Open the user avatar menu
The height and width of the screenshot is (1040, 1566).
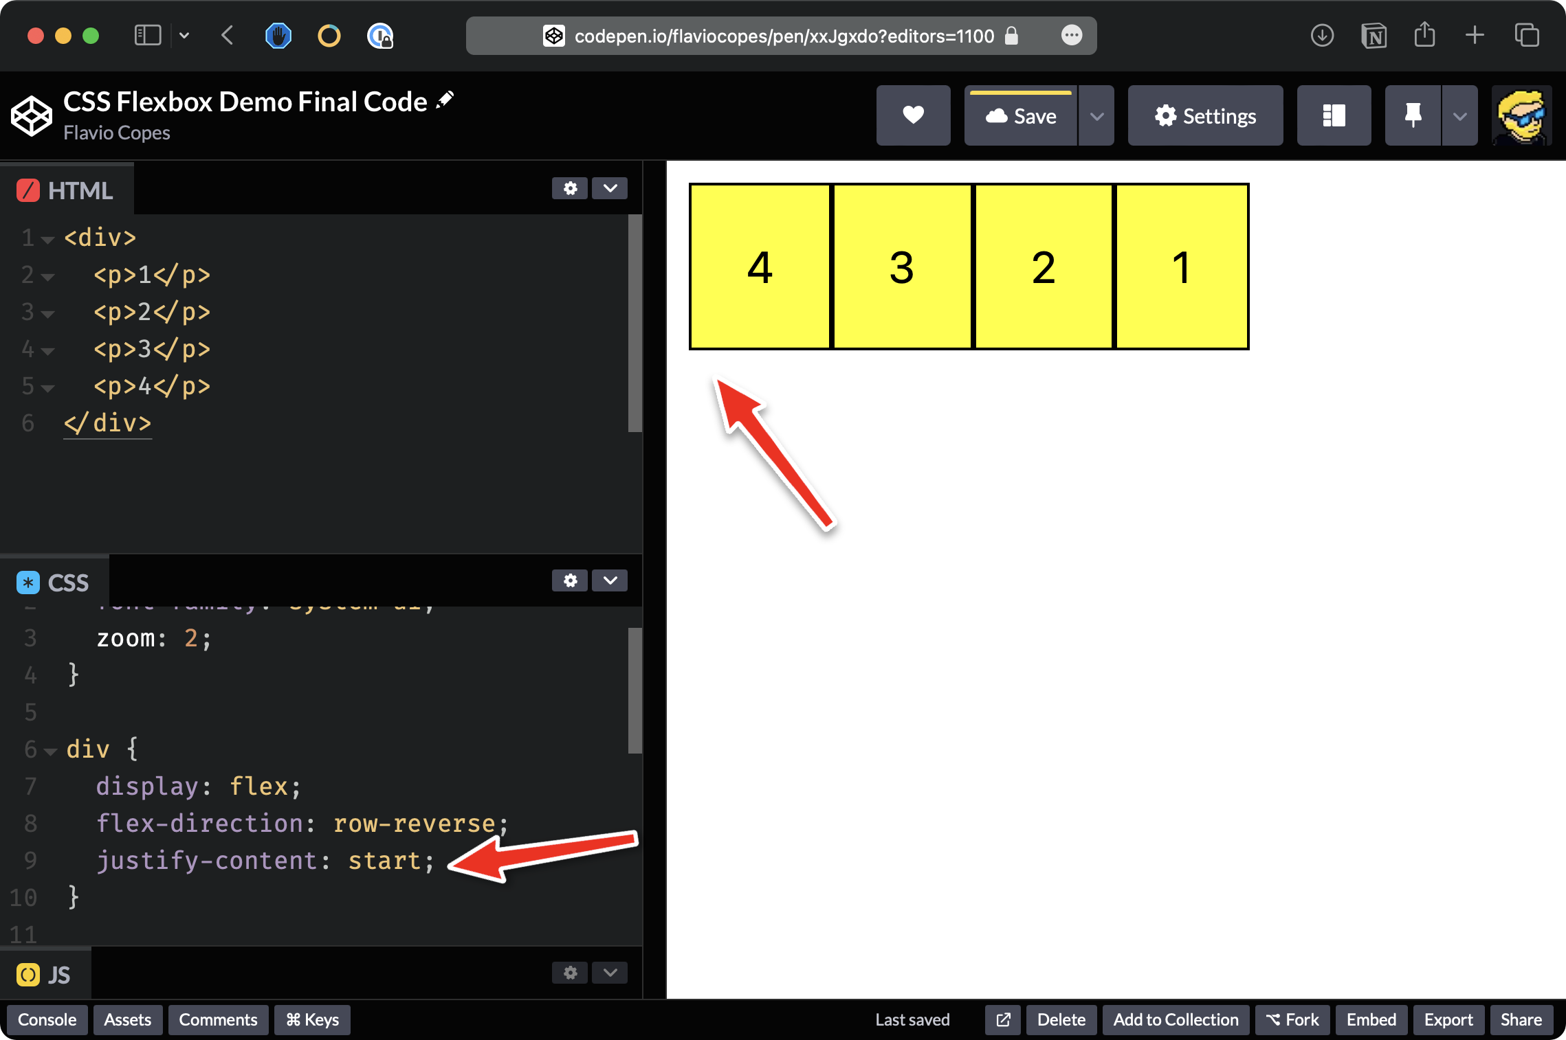tap(1522, 115)
